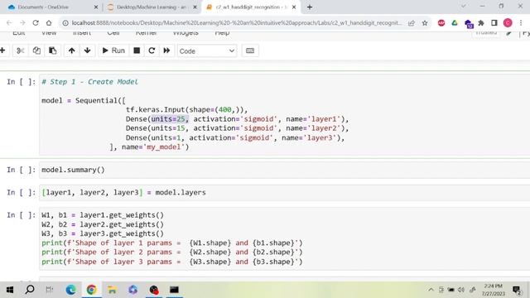This screenshot has width=530, height=298.
Task: Open the Google Drive extension icon
Action: [455, 23]
